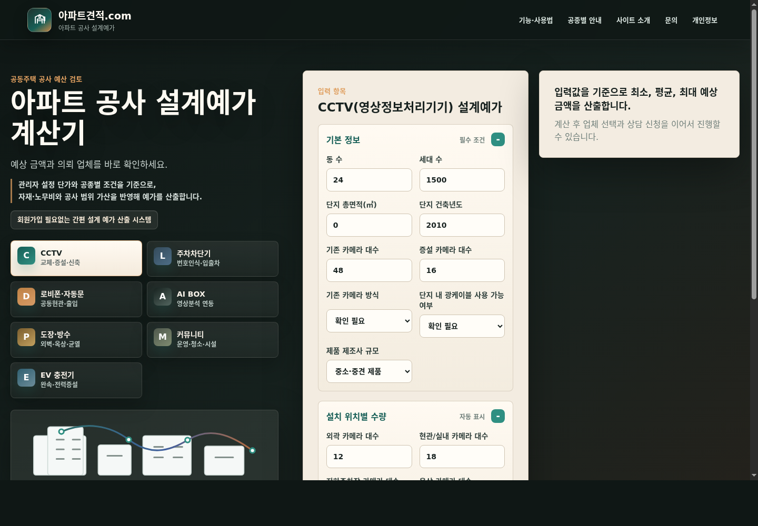This screenshot has width=758, height=526.
Task: Click the 동 수 input field
Action: 369,180
